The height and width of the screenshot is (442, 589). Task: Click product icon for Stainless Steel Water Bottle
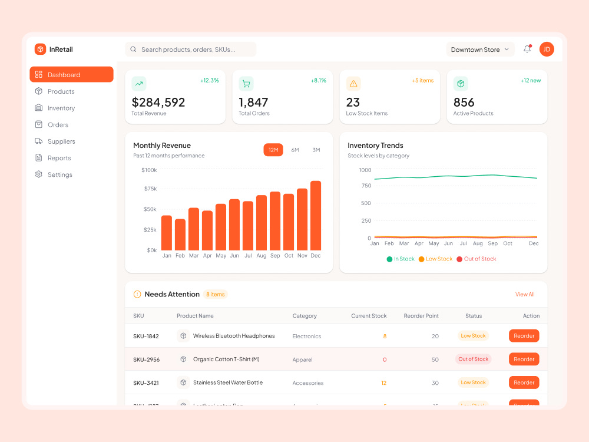pos(183,382)
